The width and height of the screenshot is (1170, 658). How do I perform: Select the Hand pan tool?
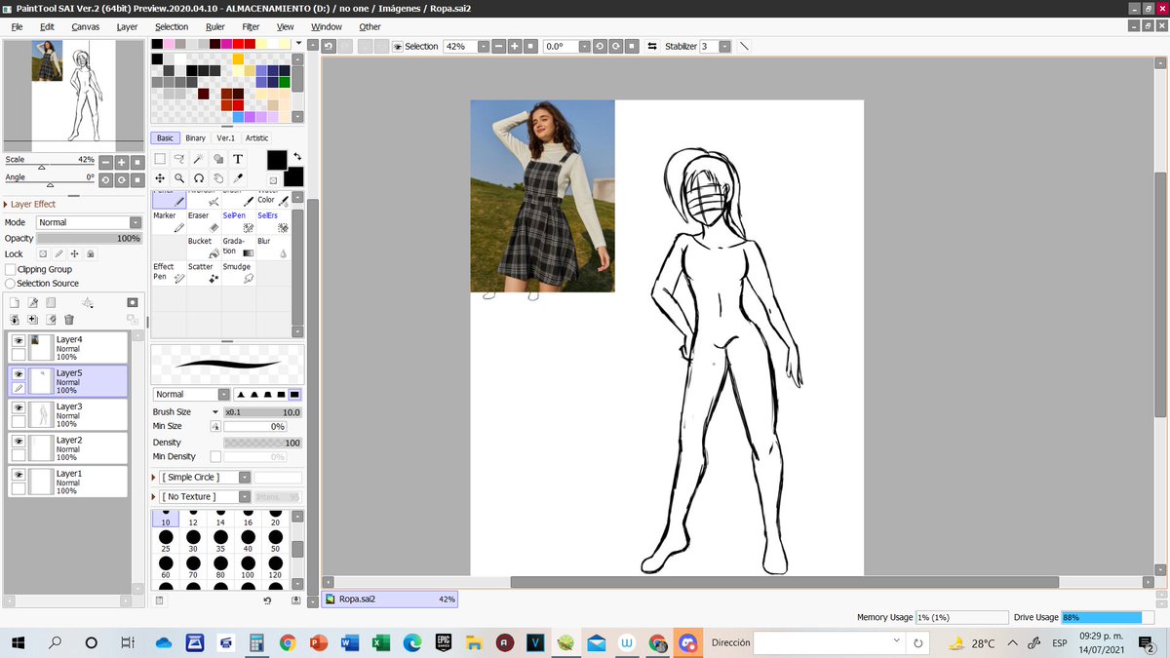[217, 178]
